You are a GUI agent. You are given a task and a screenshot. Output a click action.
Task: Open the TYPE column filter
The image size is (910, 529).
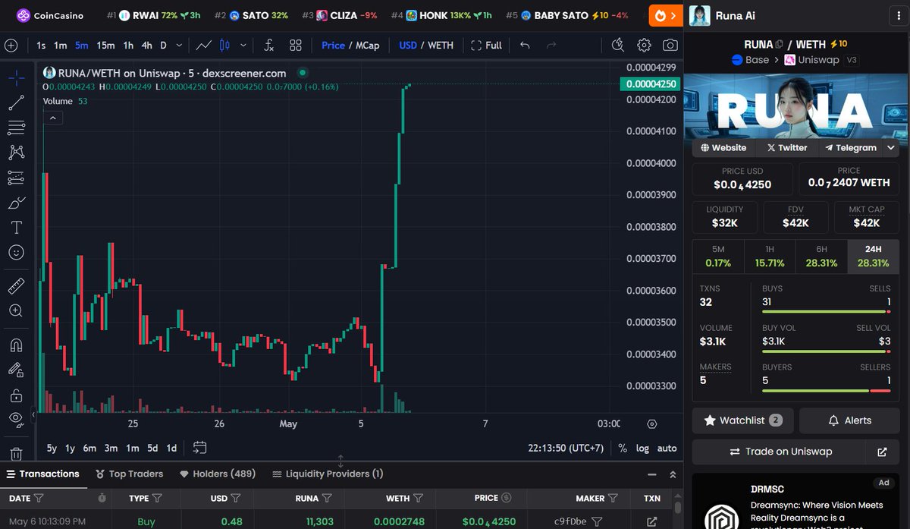[x=157, y=499]
